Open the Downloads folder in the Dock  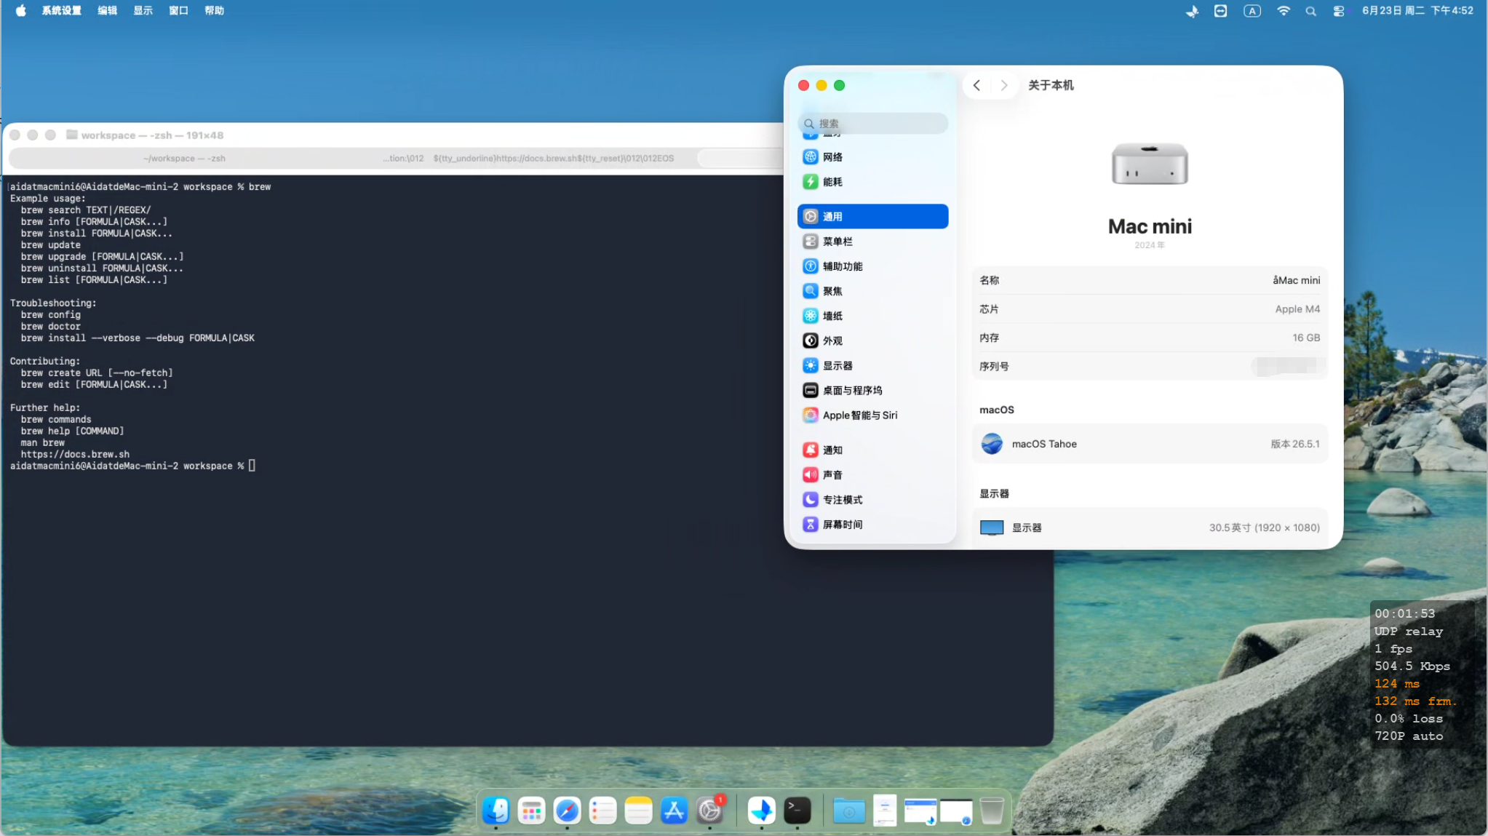point(848,810)
